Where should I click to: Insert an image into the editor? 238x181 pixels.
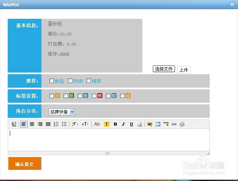[x=150, y=124]
